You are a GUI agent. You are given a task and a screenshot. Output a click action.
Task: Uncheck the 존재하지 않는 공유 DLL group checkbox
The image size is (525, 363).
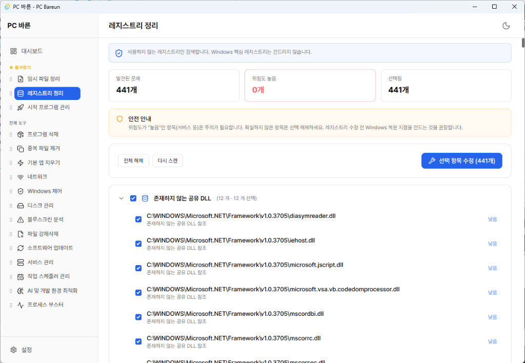point(133,198)
